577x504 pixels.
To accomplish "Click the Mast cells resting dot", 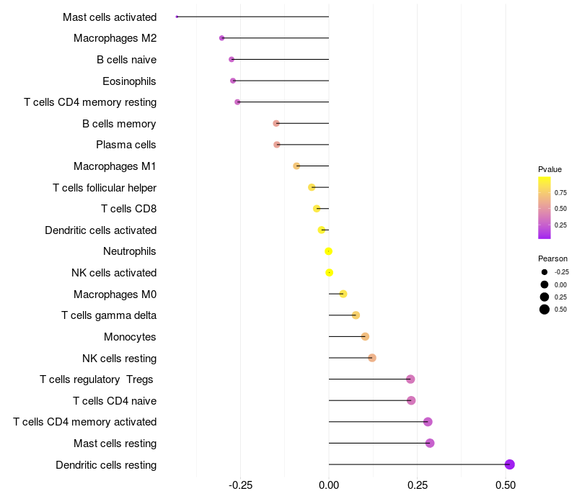I will tap(430, 443).
